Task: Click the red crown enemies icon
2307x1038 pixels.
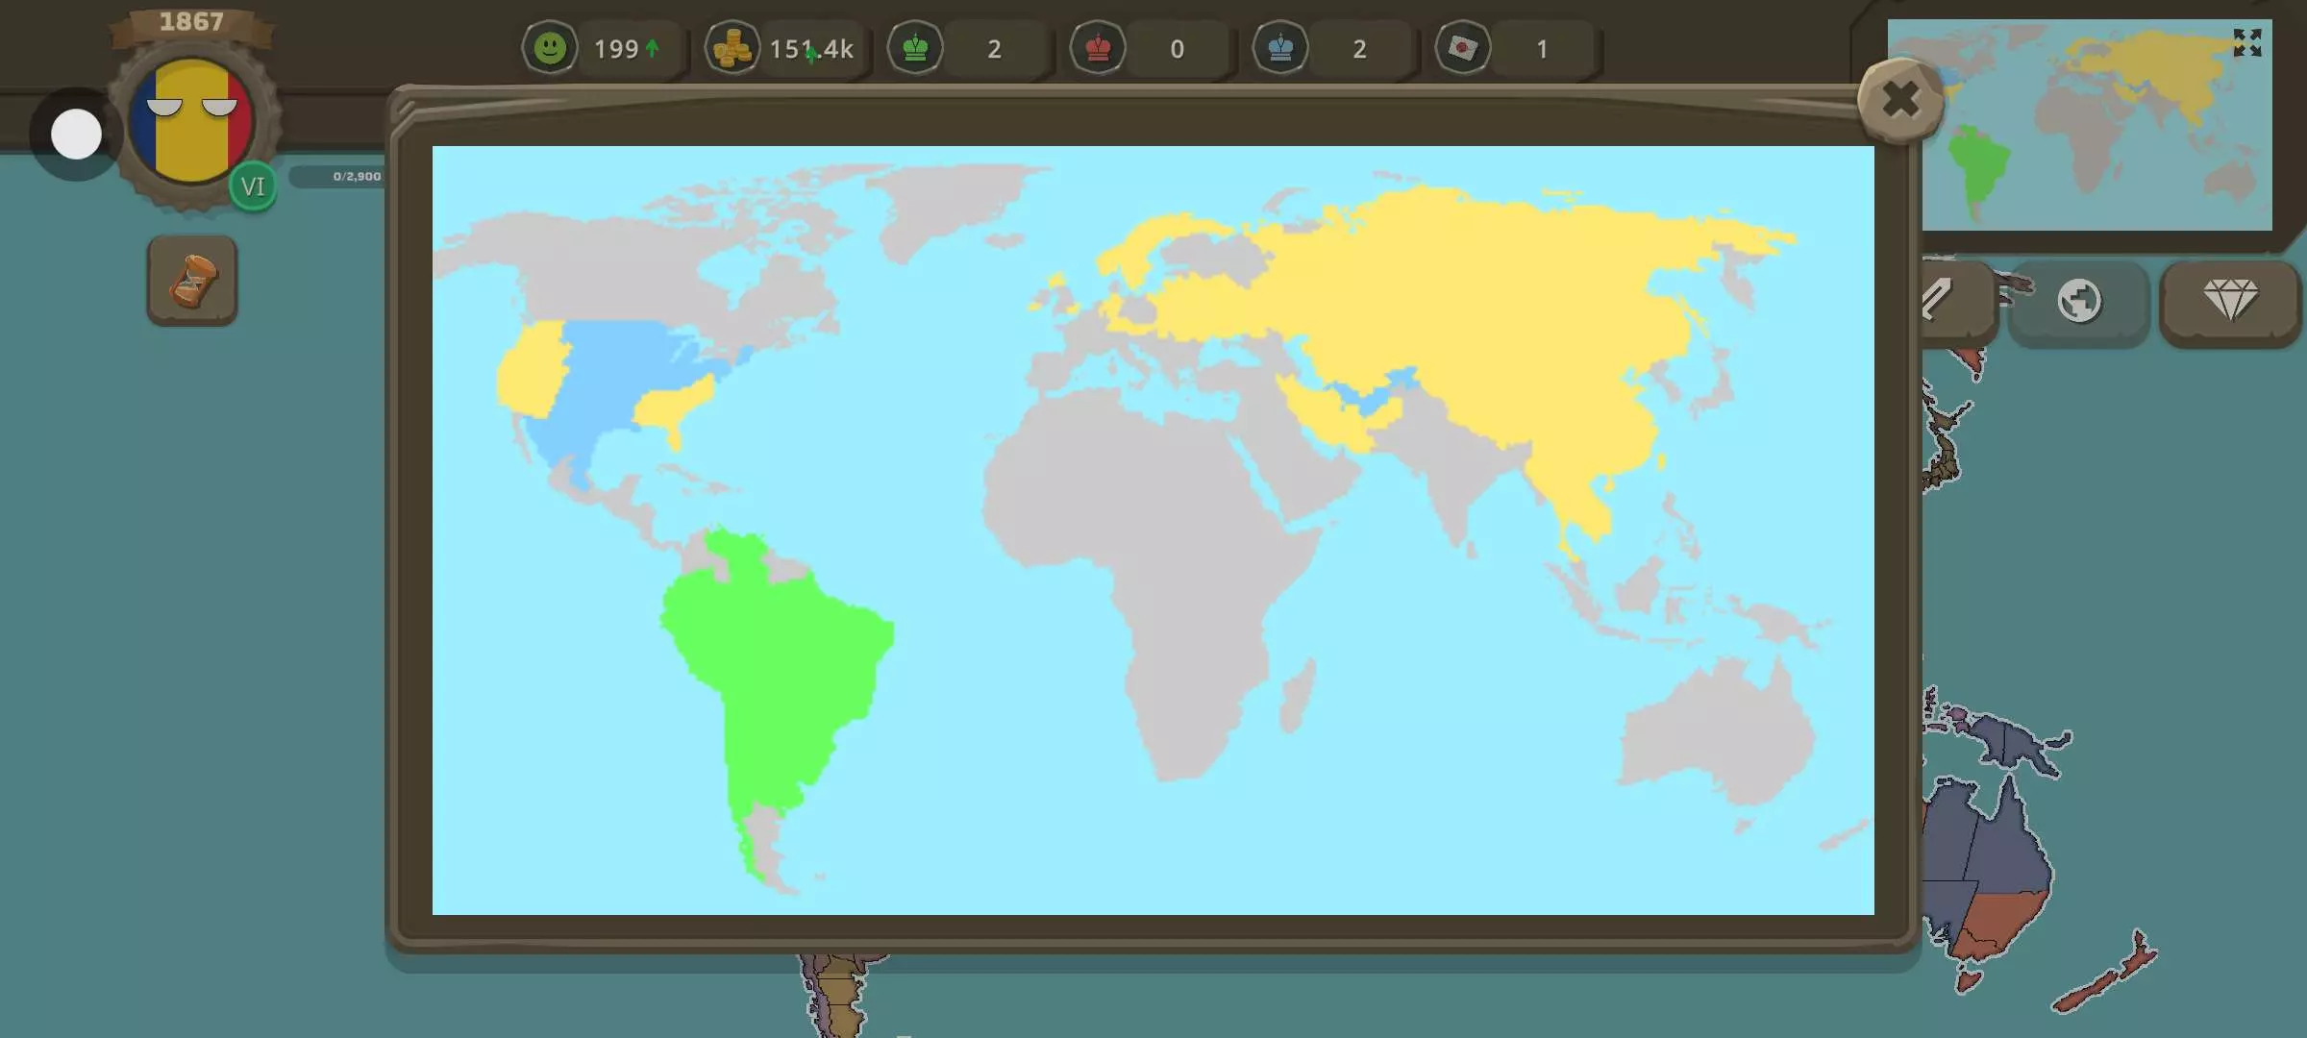Action: coord(1098,48)
